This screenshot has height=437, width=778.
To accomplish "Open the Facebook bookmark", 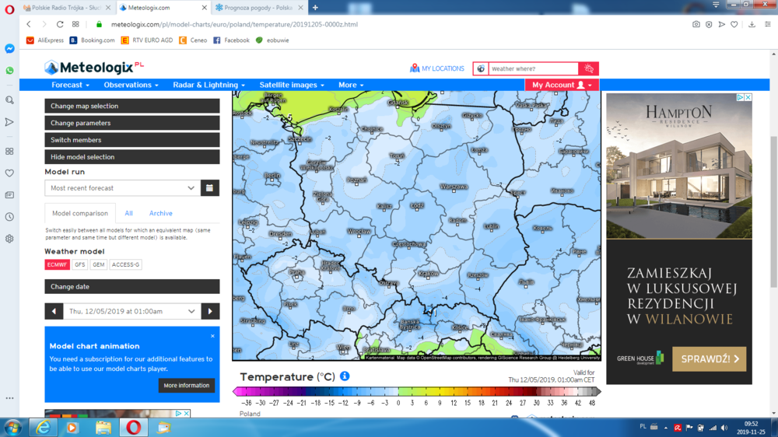I will tap(231, 40).
